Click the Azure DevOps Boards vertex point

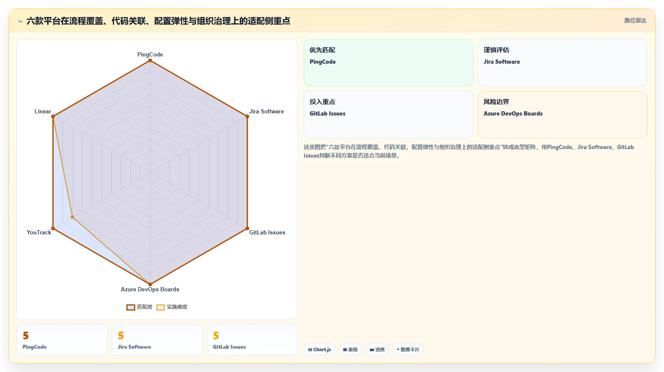150,285
